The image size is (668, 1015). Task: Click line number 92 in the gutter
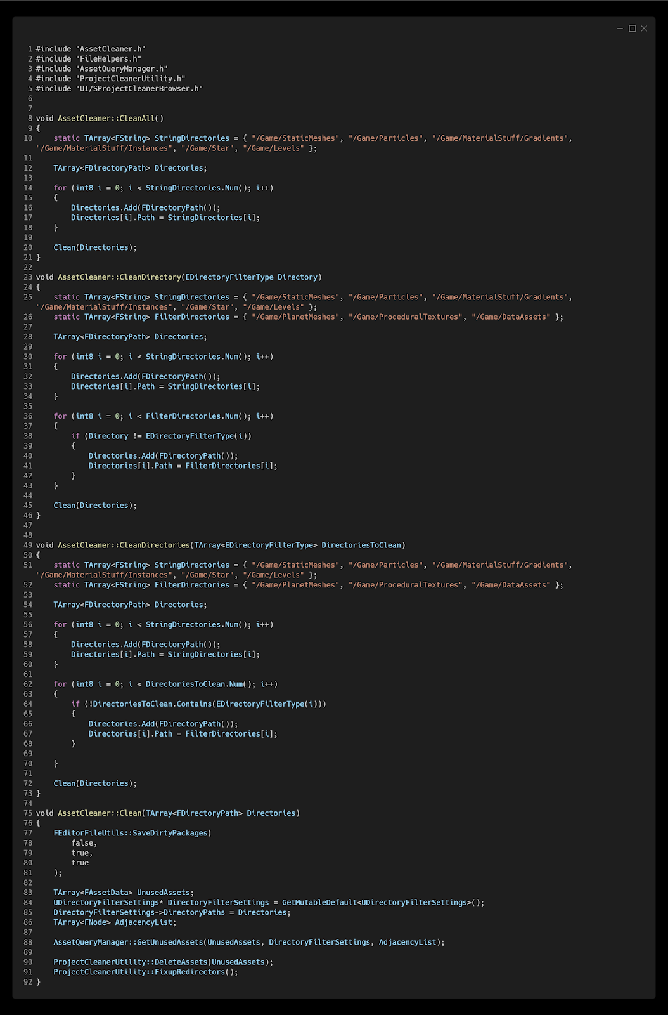pos(28,982)
